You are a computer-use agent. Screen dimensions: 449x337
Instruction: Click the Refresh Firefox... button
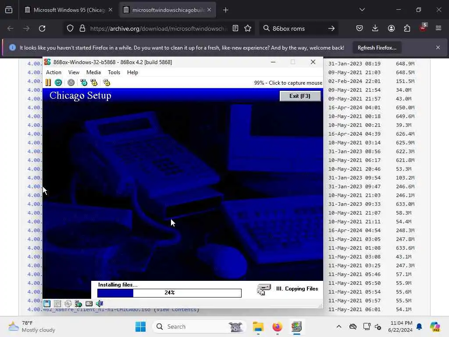[377, 48]
